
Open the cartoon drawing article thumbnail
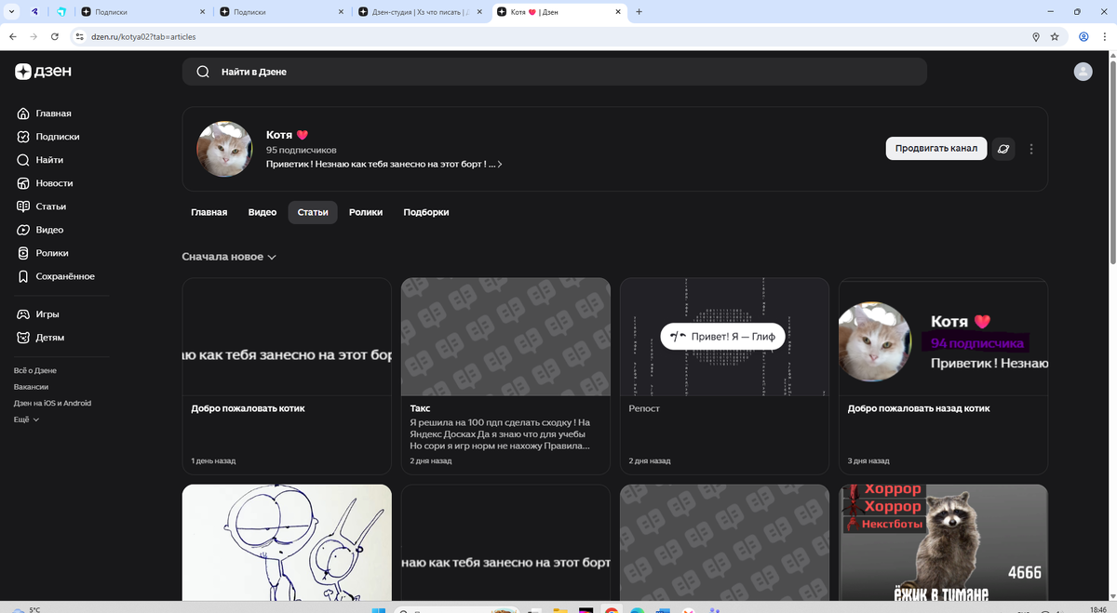click(287, 542)
